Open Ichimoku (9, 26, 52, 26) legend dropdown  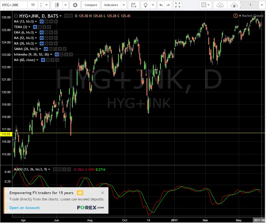click(51, 54)
